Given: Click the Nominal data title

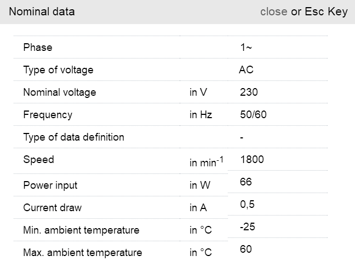Looking at the screenshot, I should pyautogui.click(x=42, y=11).
